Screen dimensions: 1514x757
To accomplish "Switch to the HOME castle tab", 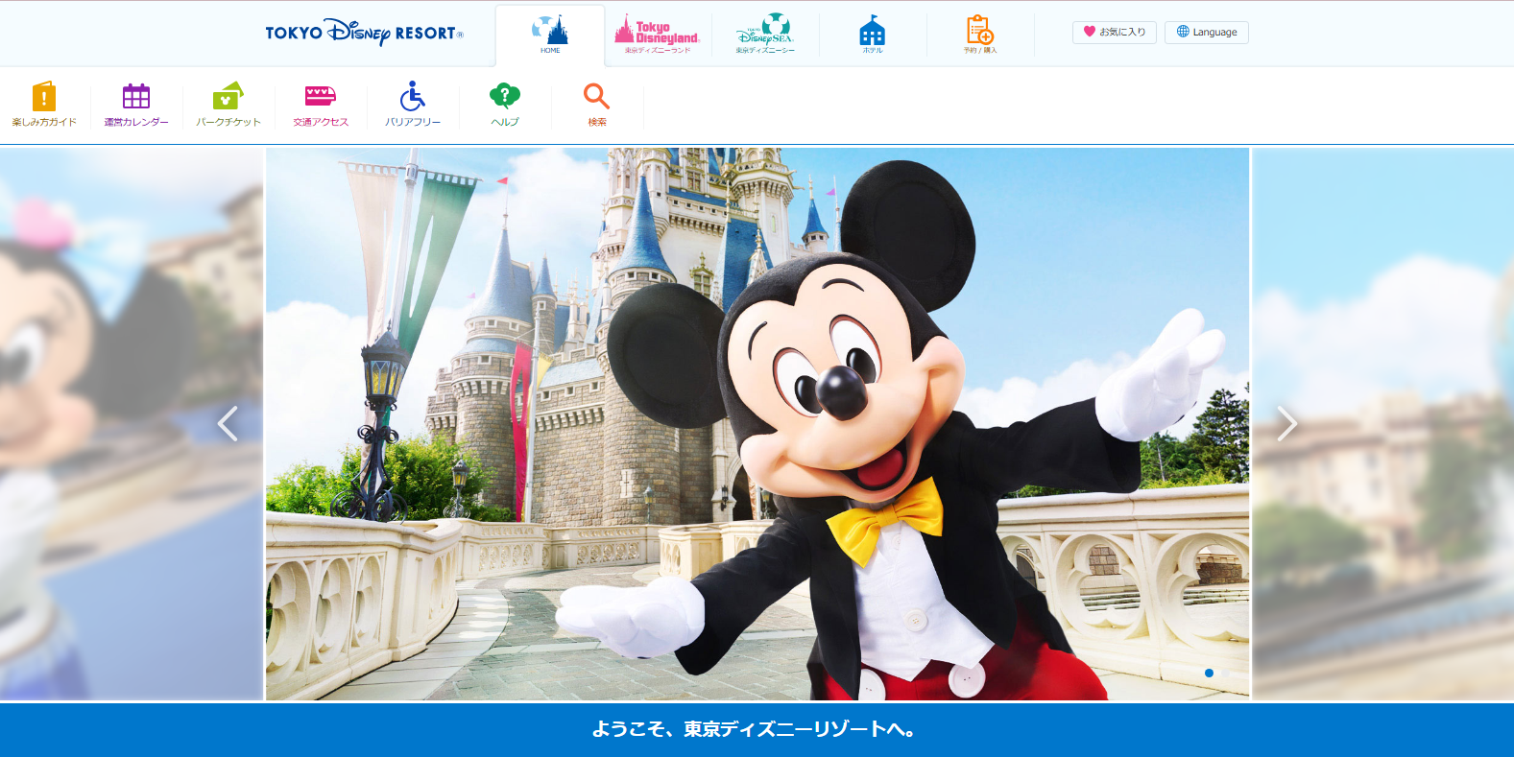I will coord(550,35).
